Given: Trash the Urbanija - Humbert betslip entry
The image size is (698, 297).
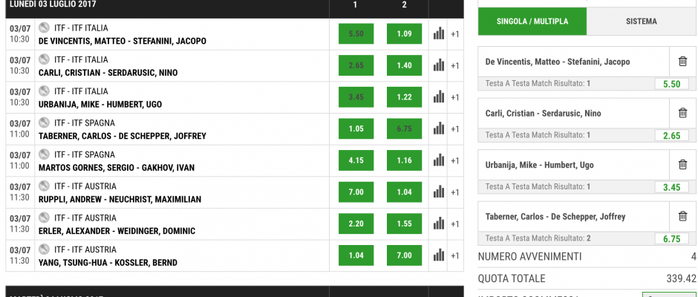Looking at the screenshot, I should point(682,164).
